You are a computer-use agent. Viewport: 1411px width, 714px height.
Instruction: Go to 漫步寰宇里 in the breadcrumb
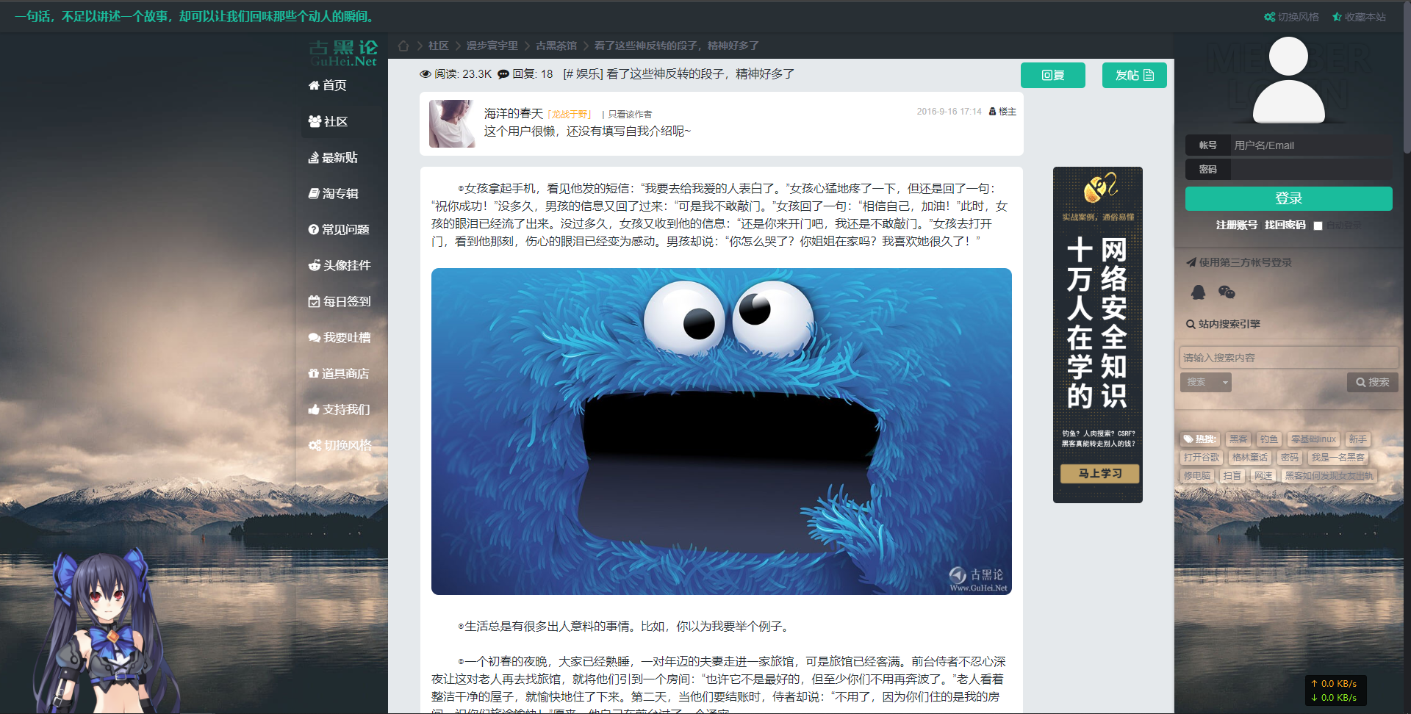(492, 46)
